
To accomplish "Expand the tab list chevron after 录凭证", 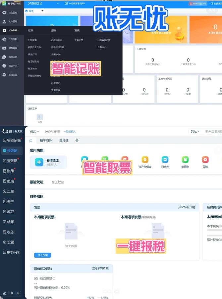I will click(x=77, y=141).
